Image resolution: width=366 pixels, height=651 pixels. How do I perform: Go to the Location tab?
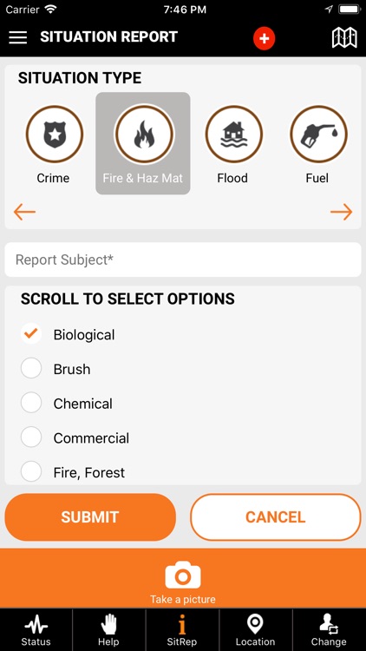click(x=256, y=630)
